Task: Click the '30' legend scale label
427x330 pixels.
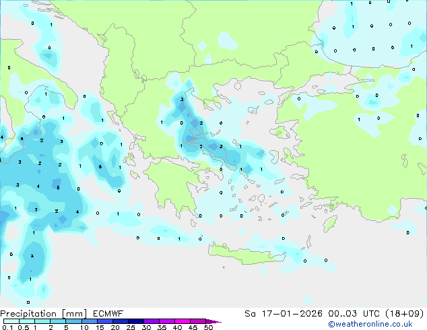Action: 146,327
